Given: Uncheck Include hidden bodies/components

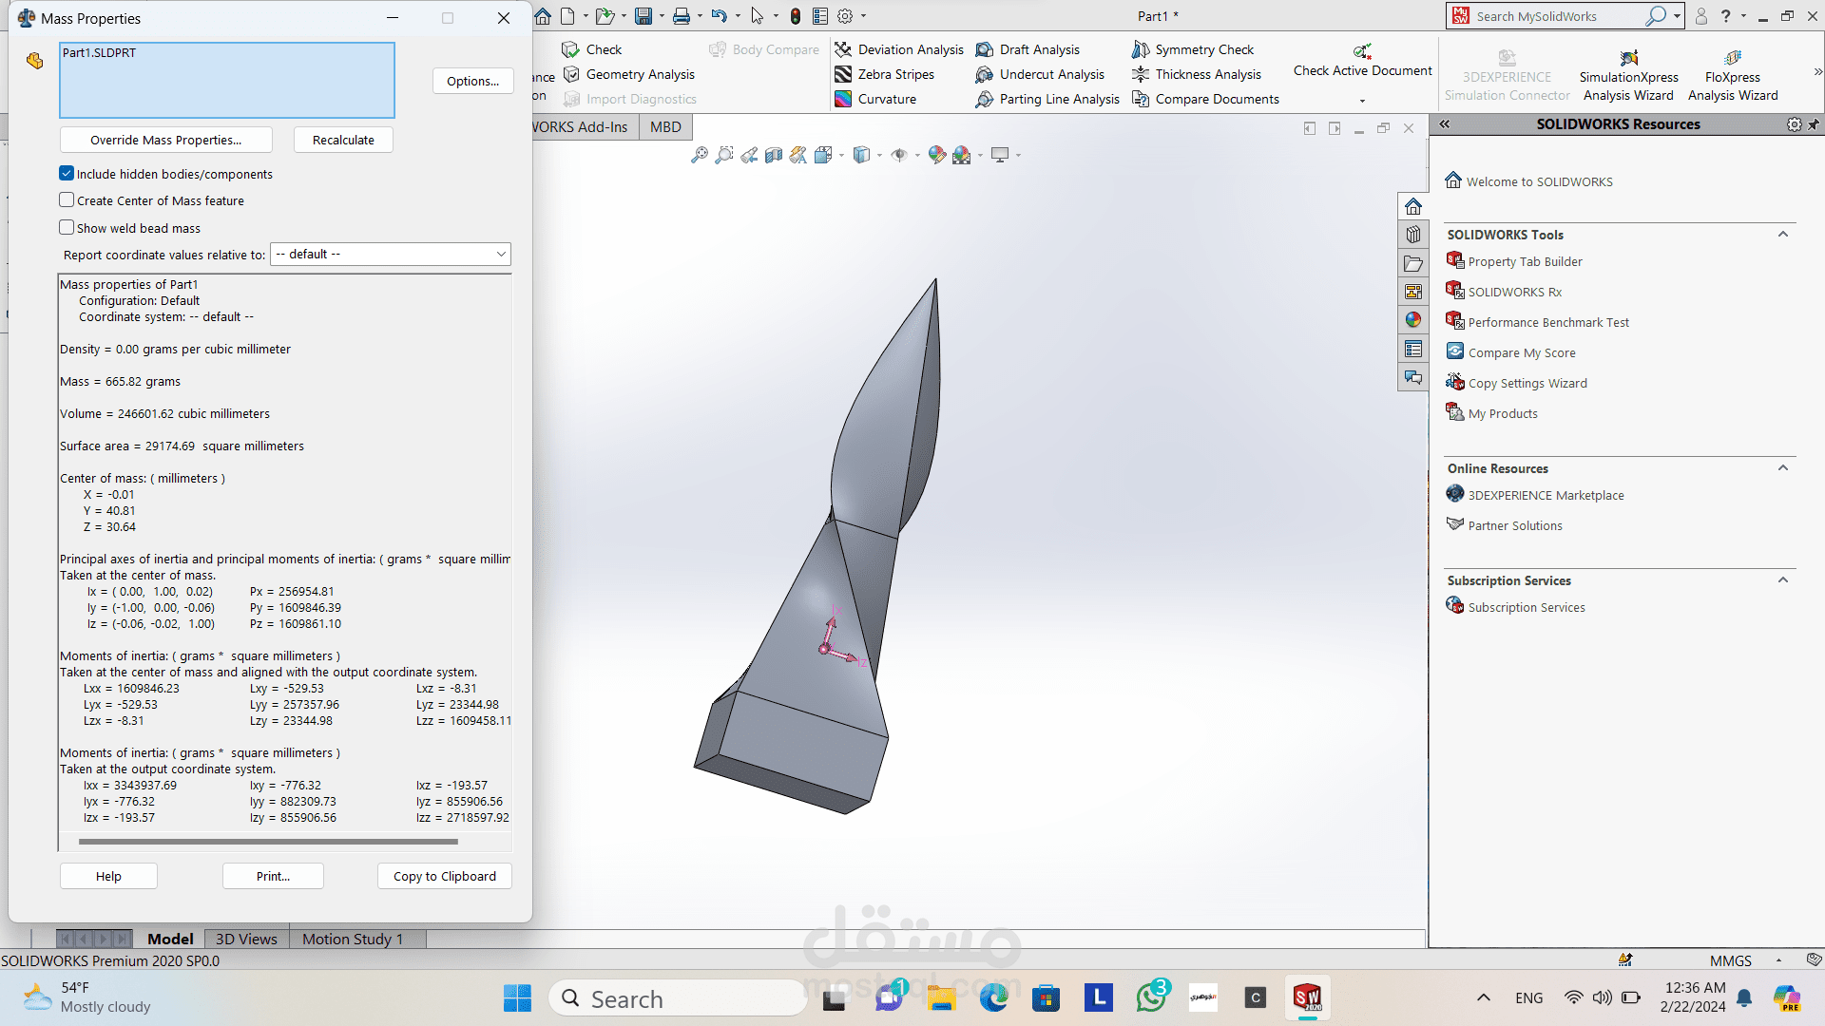Looking at the screenshot, I should pyautogui.click(x=67, y=174).
